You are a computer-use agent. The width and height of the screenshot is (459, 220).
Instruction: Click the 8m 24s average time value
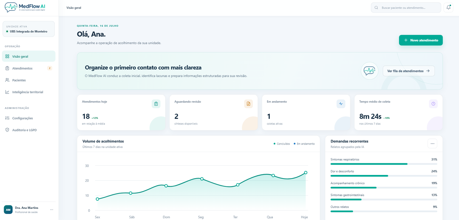click(x=370, y=116)
